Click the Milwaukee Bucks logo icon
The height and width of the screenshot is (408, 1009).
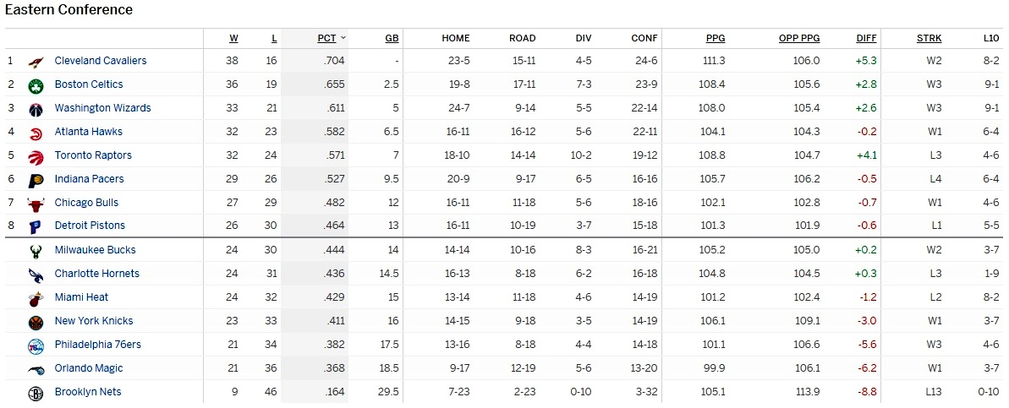point(36,251)
